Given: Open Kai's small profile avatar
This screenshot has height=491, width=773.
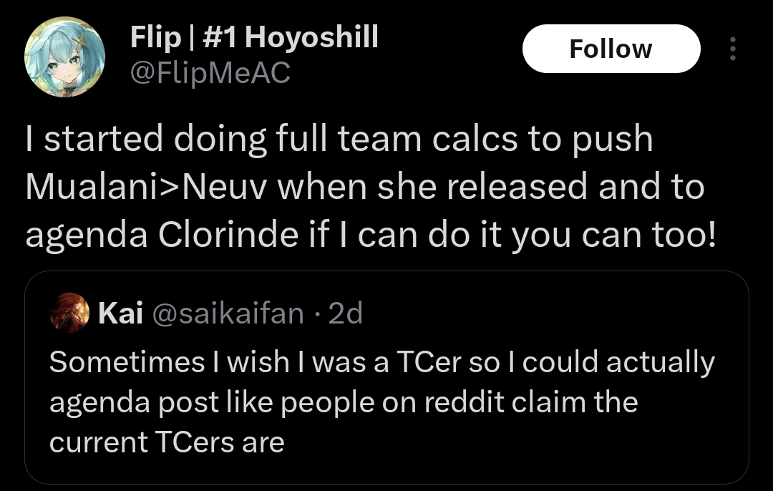Looking at the screenshot, I should tap(69, 313).
